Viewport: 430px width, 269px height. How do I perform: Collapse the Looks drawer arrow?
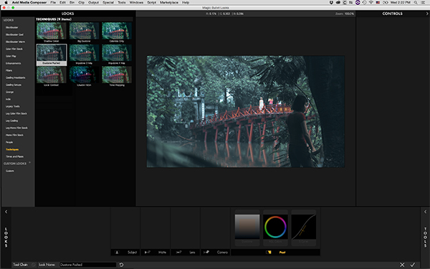(6, 212)
